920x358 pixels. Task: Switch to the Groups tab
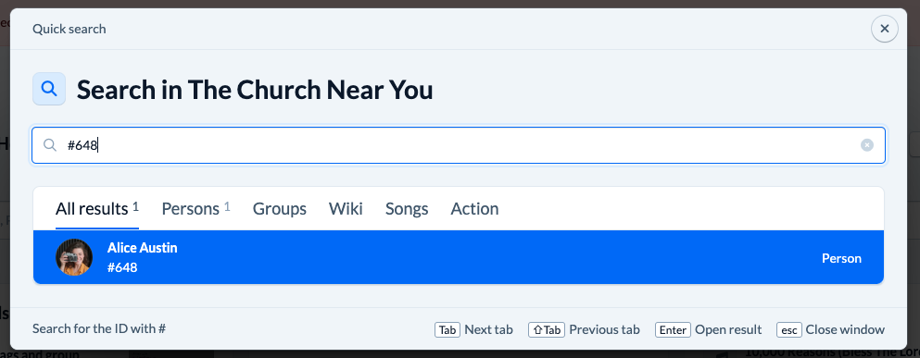(279, 208)
